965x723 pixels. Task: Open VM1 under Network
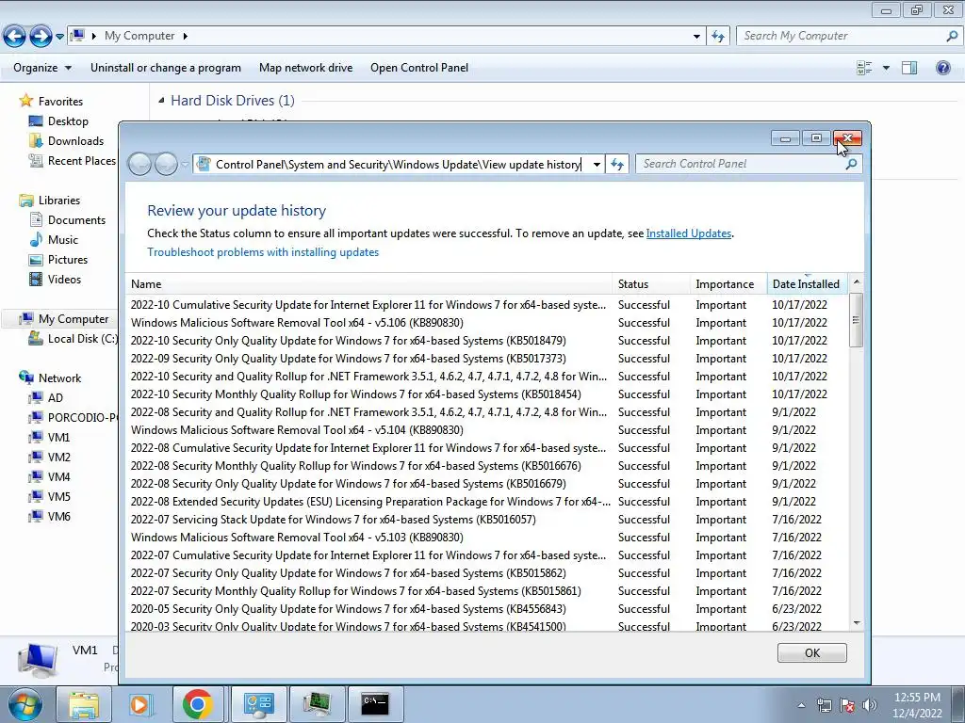click(59, 437)
